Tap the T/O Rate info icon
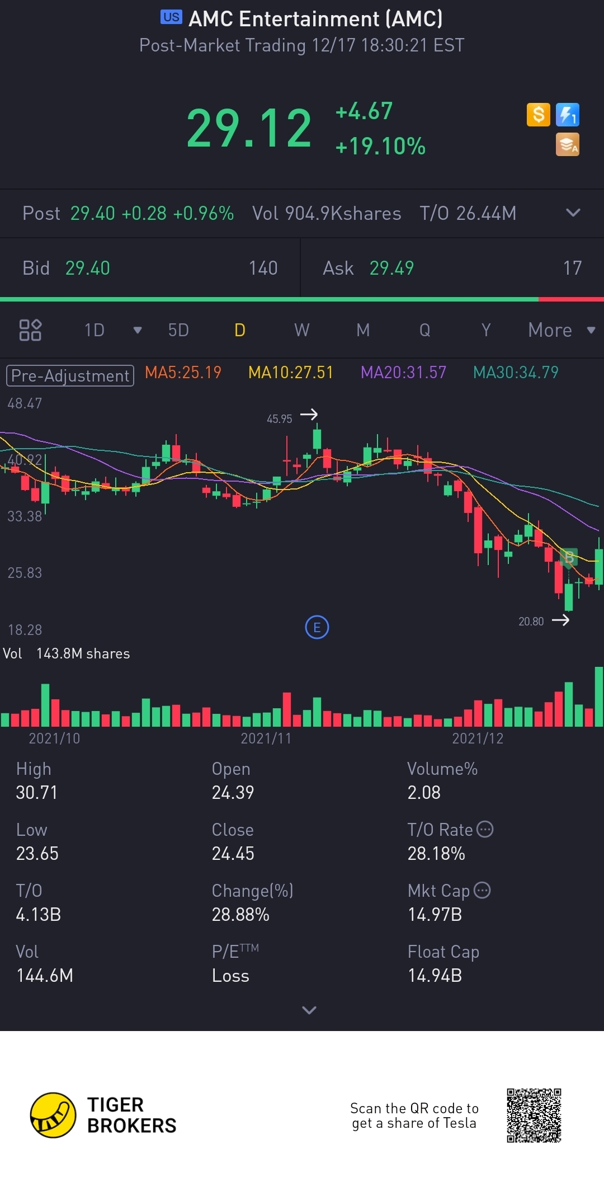Image resolution: width=604 pixels, height=1200 pixels. [x=485, y=829]
